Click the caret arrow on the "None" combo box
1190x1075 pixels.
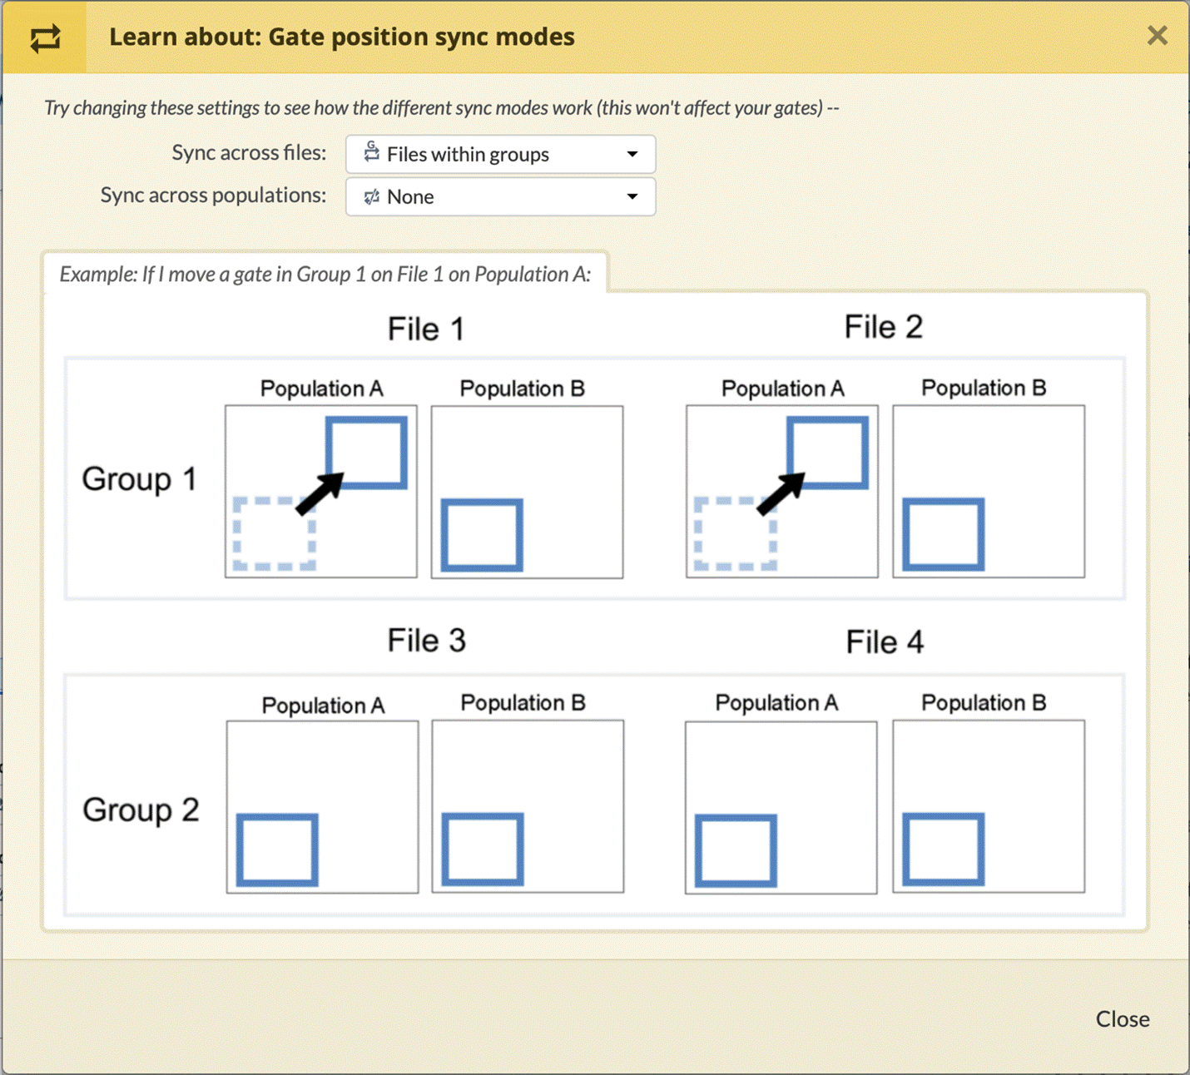[x=632, y=197]
